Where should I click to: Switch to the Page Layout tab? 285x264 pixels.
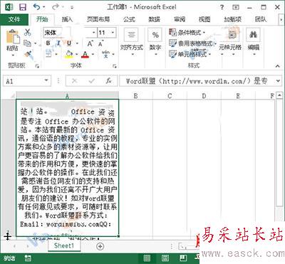[x=98, y=19]
